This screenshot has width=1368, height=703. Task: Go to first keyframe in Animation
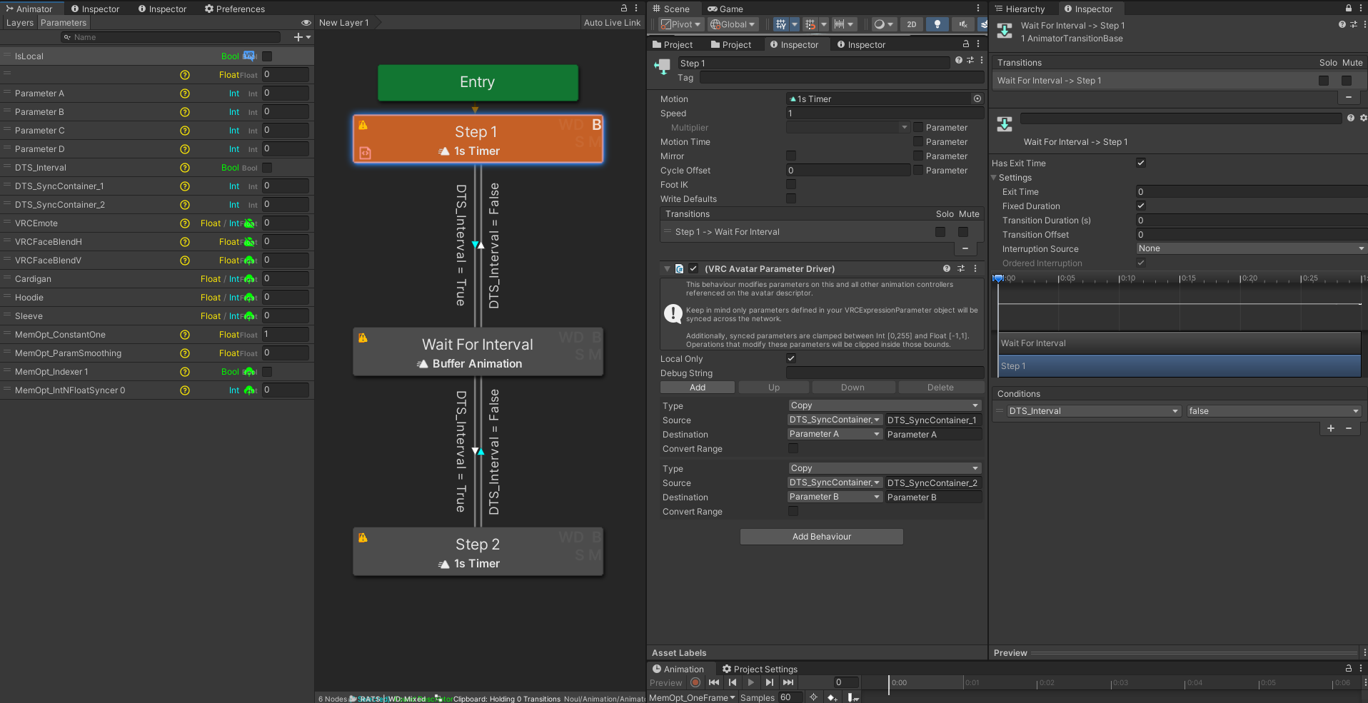(x=714, y=682)
